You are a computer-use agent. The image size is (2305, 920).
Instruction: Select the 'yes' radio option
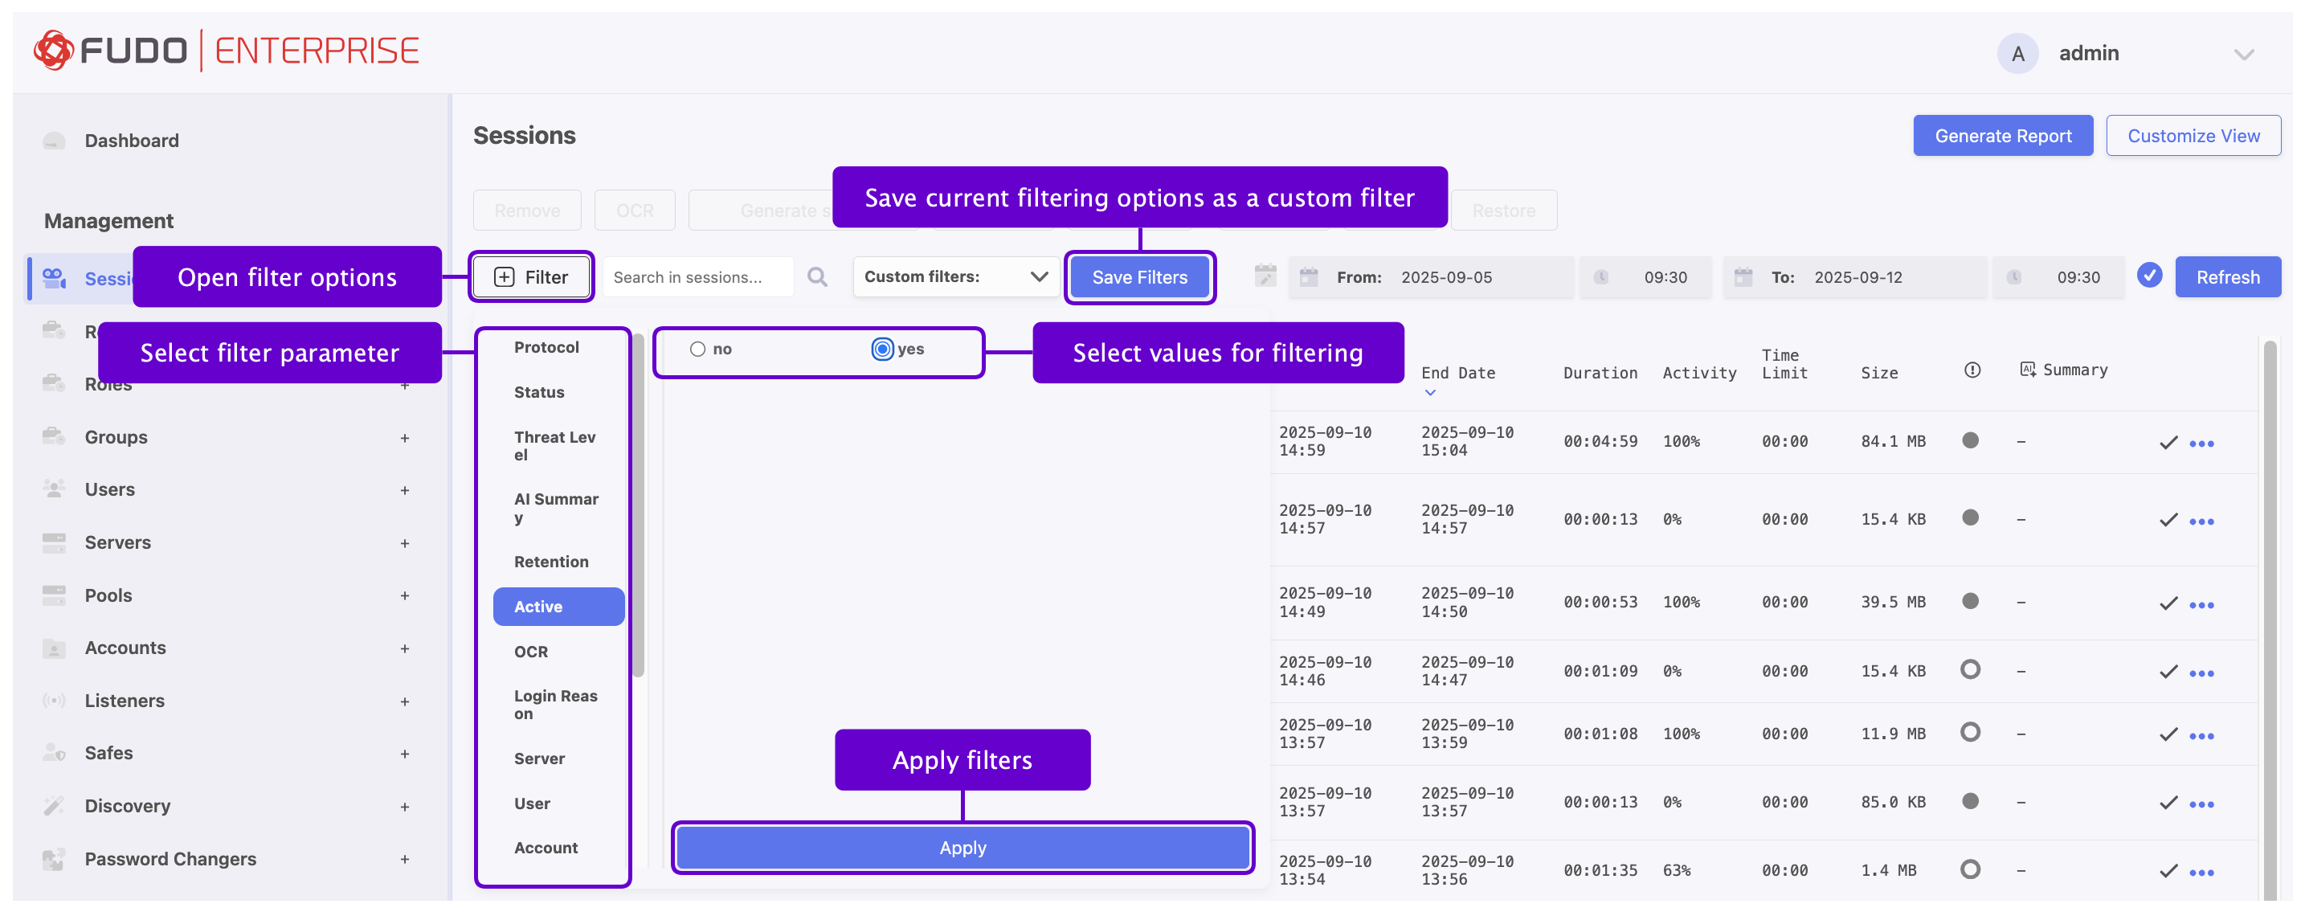pyautogui.click(x=882, y=349)
